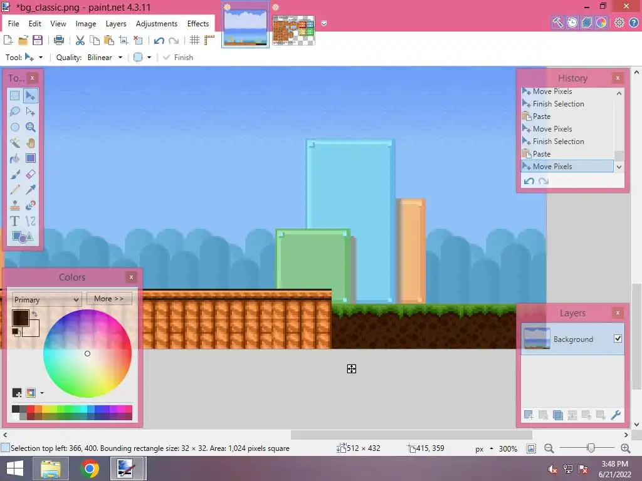Open the Edit menu

click(35, 24)
